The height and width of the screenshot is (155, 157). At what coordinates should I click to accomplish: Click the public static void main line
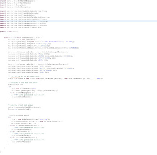[23, 38]
